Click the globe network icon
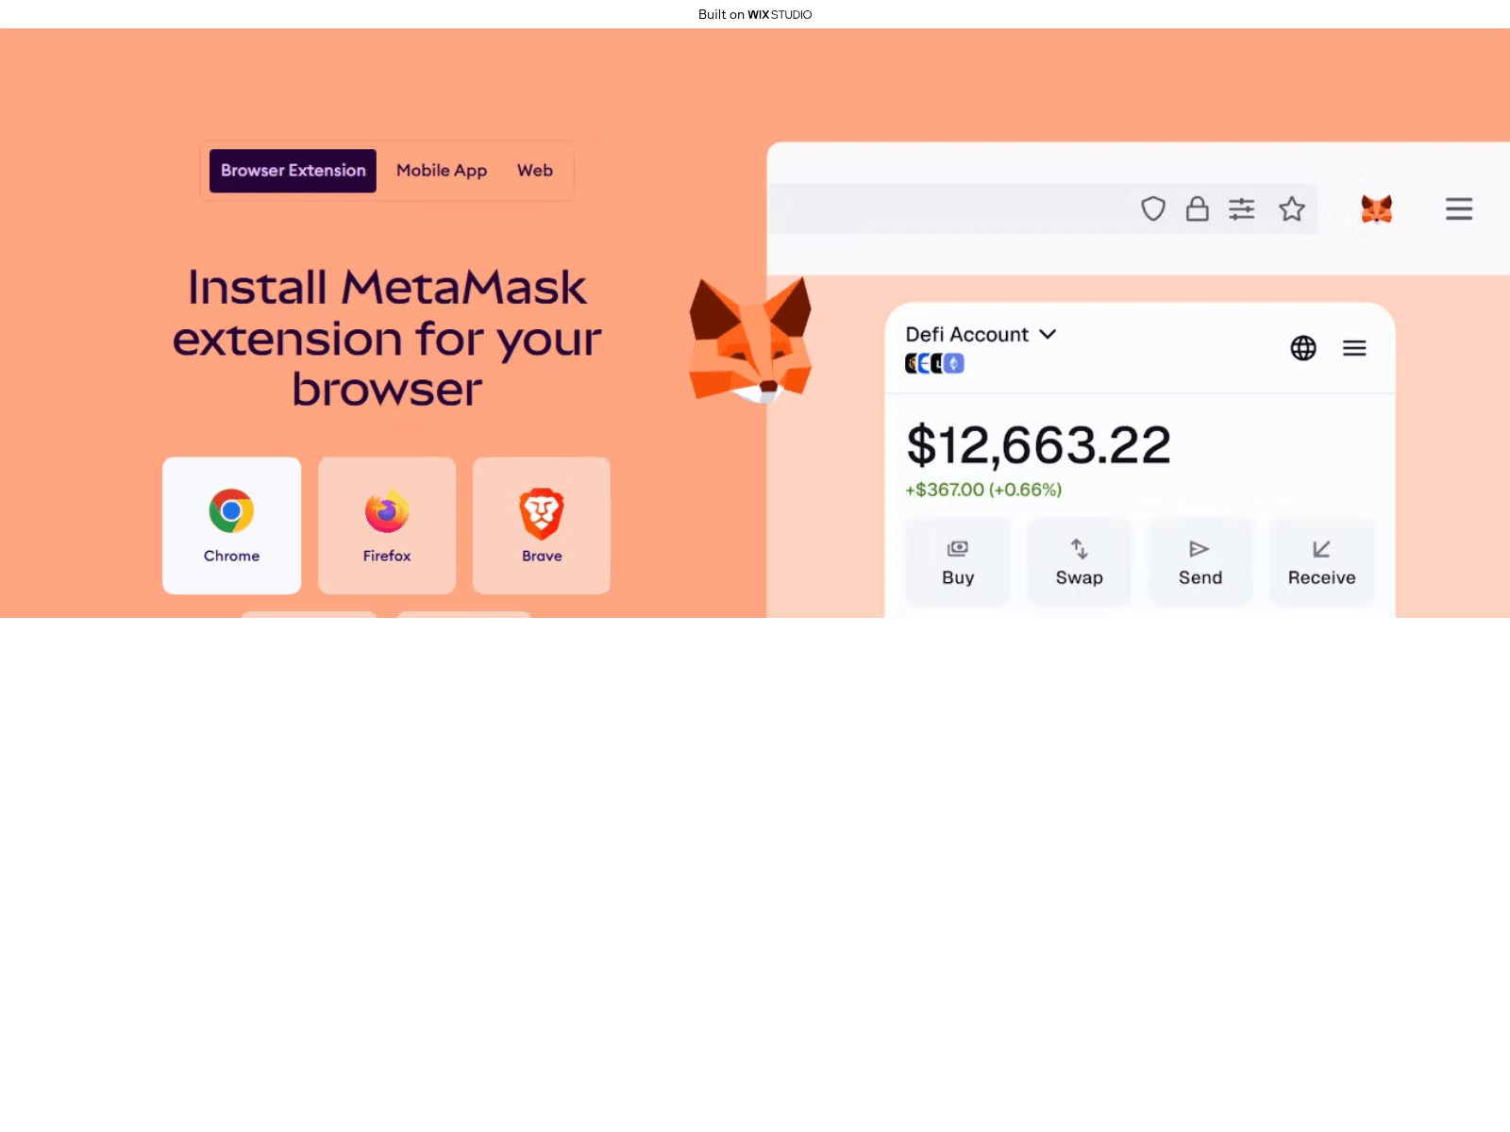 point(1303,348)
